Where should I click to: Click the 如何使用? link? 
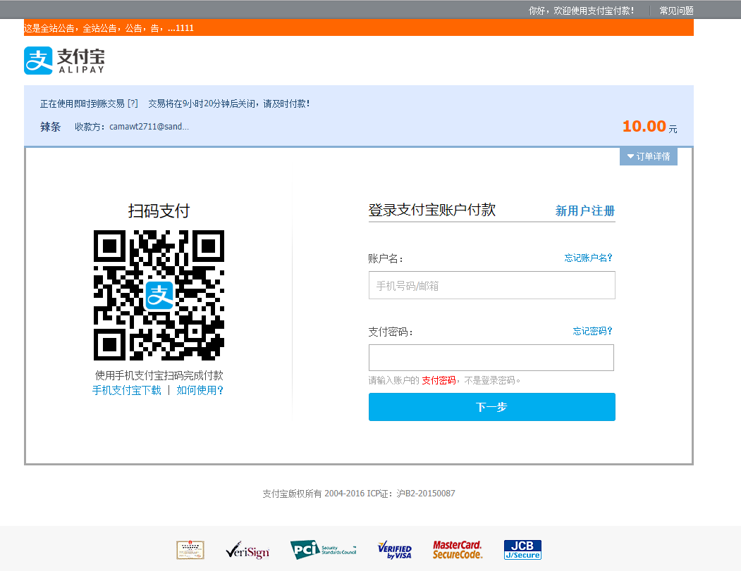(x=200, y=390)
